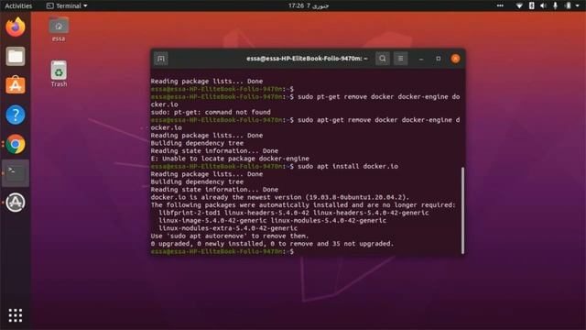586x330 pixels.
Task: Click 'E: Unable to locate package docker-engine'
Action: tap(230, 159)
